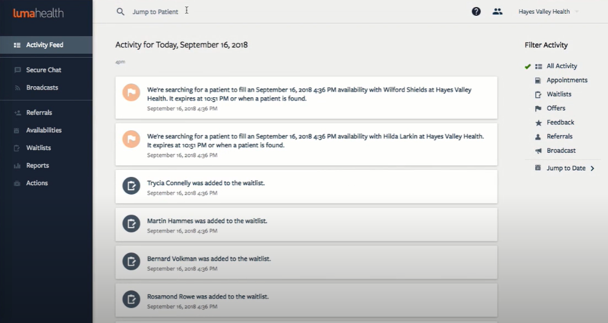Viewport: 608px width, 323px height.
Task: Click the search magnifier icon
Action: pyautogui.click(x=121, y=12)
